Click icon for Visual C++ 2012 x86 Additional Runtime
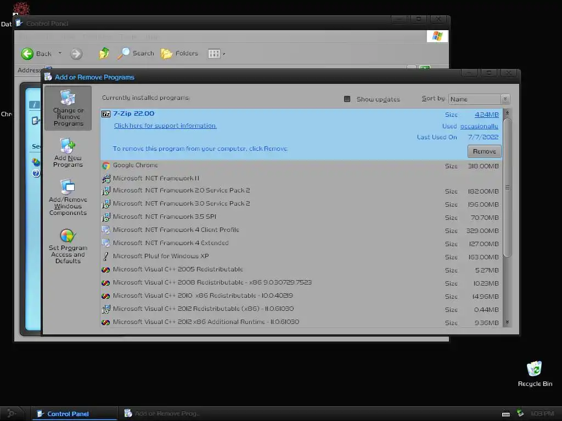Viewport: 562px width, 421px height. coord(106,322)
